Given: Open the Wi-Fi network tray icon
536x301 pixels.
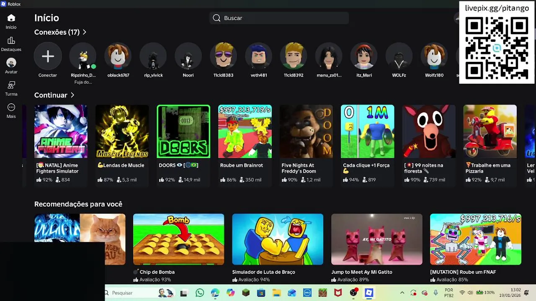Looking at the screenshot, I should click(462, 293).
